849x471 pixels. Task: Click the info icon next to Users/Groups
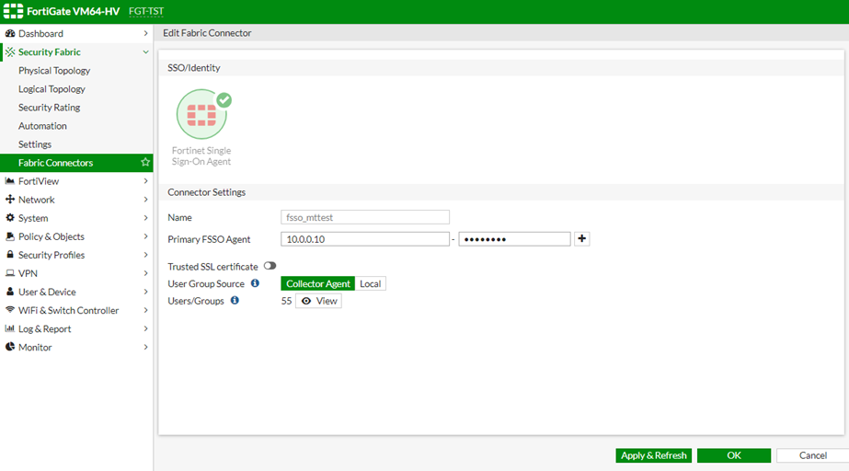click(x=235, y=301)
